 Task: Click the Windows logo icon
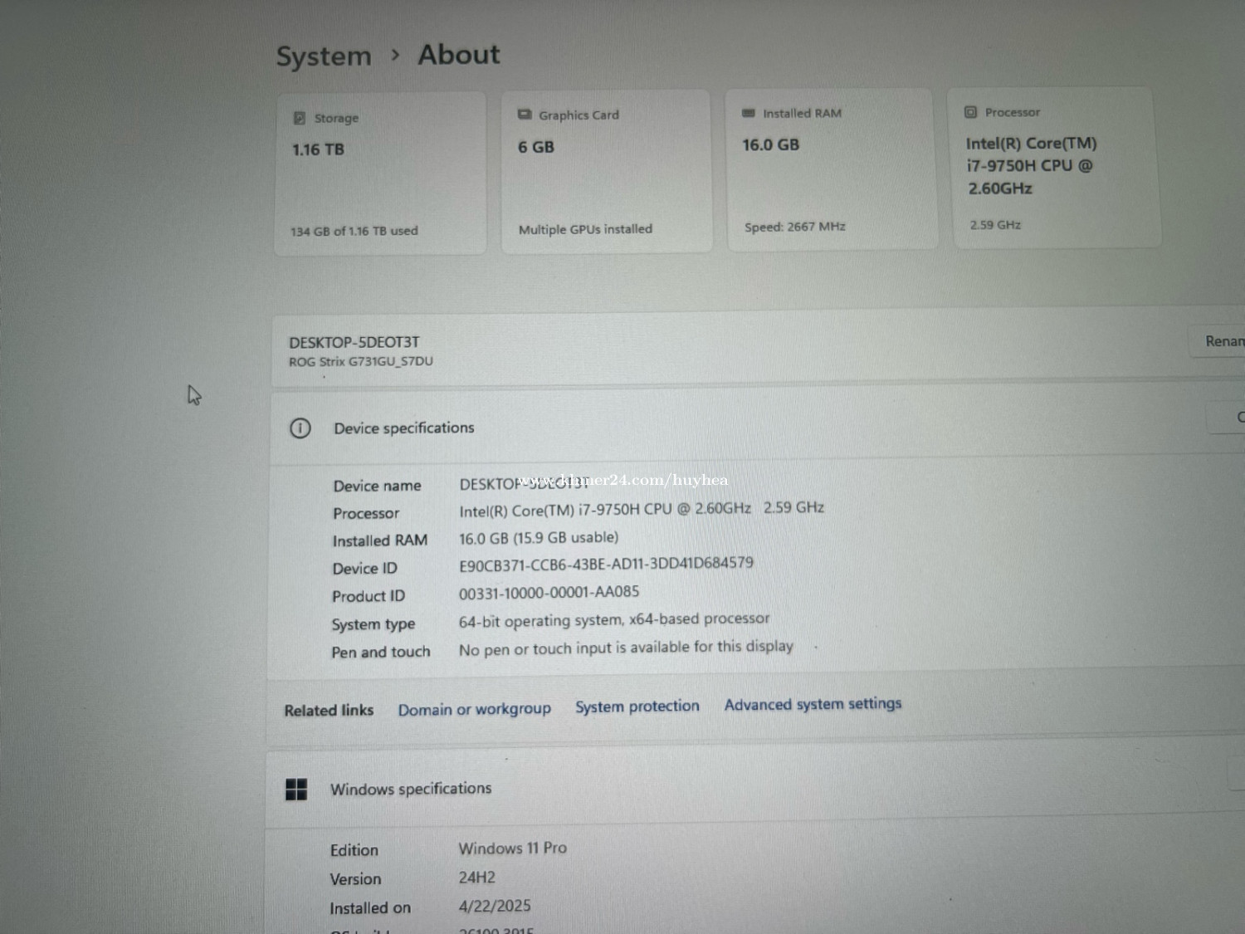pyautogui.click(x=296, y=790)
